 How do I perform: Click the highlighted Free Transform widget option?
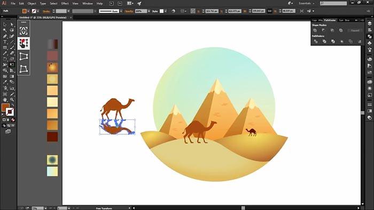pos(24,43)
